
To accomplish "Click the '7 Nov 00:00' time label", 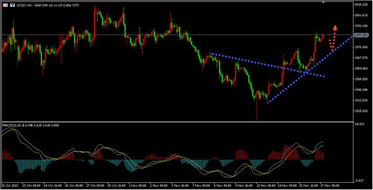I will [x=201, y=185].
